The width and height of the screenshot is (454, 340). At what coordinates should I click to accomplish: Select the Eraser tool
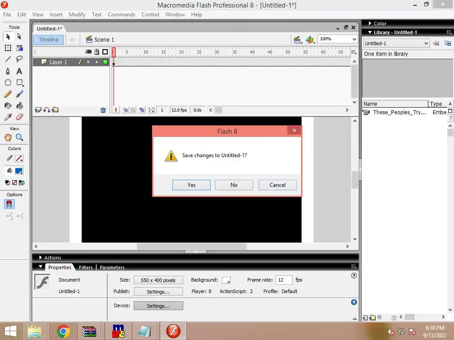[x=20, y=117]
